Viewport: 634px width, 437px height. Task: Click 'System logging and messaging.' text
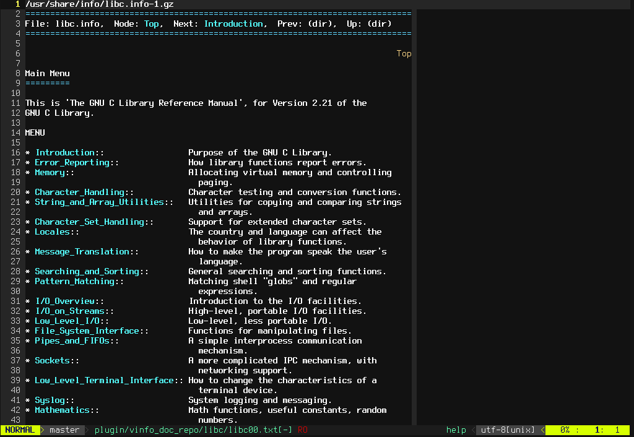[x=260, y=400]
